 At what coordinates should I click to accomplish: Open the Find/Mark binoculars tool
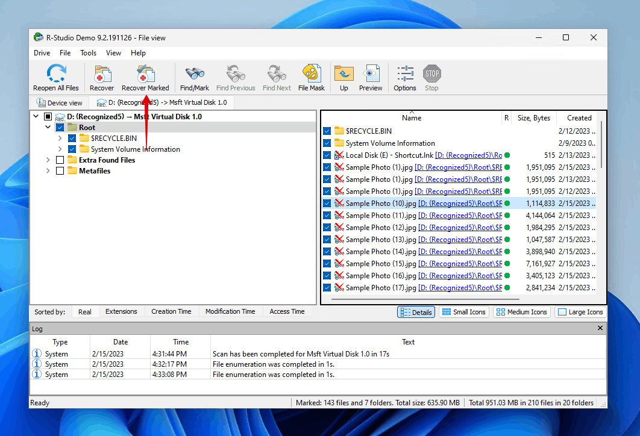tap(195, 74)
